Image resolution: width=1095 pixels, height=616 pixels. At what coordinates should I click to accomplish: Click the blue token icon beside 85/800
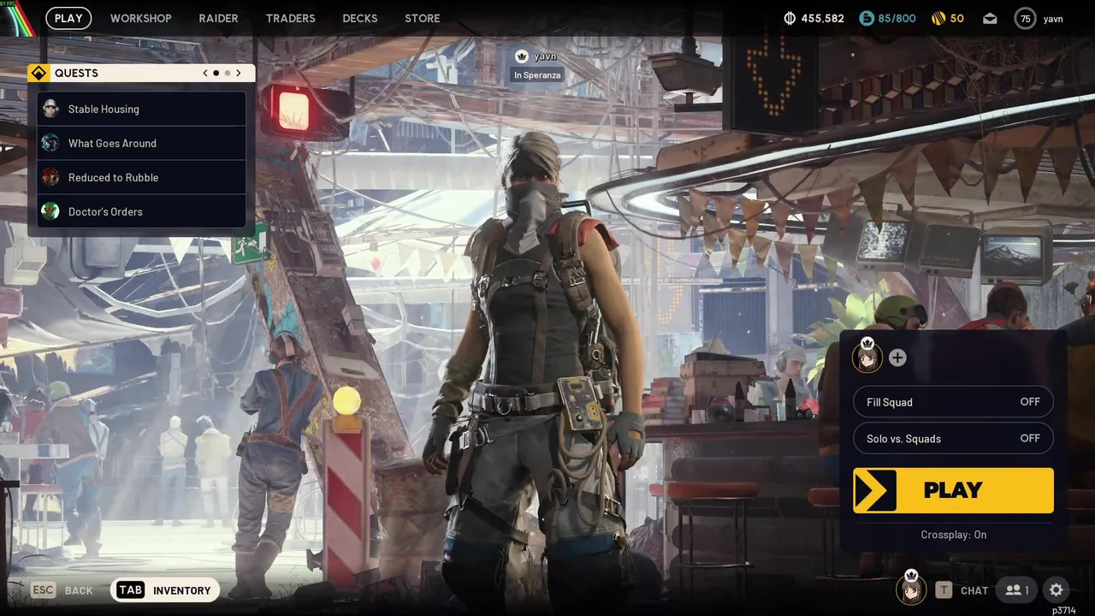point(867,18)
